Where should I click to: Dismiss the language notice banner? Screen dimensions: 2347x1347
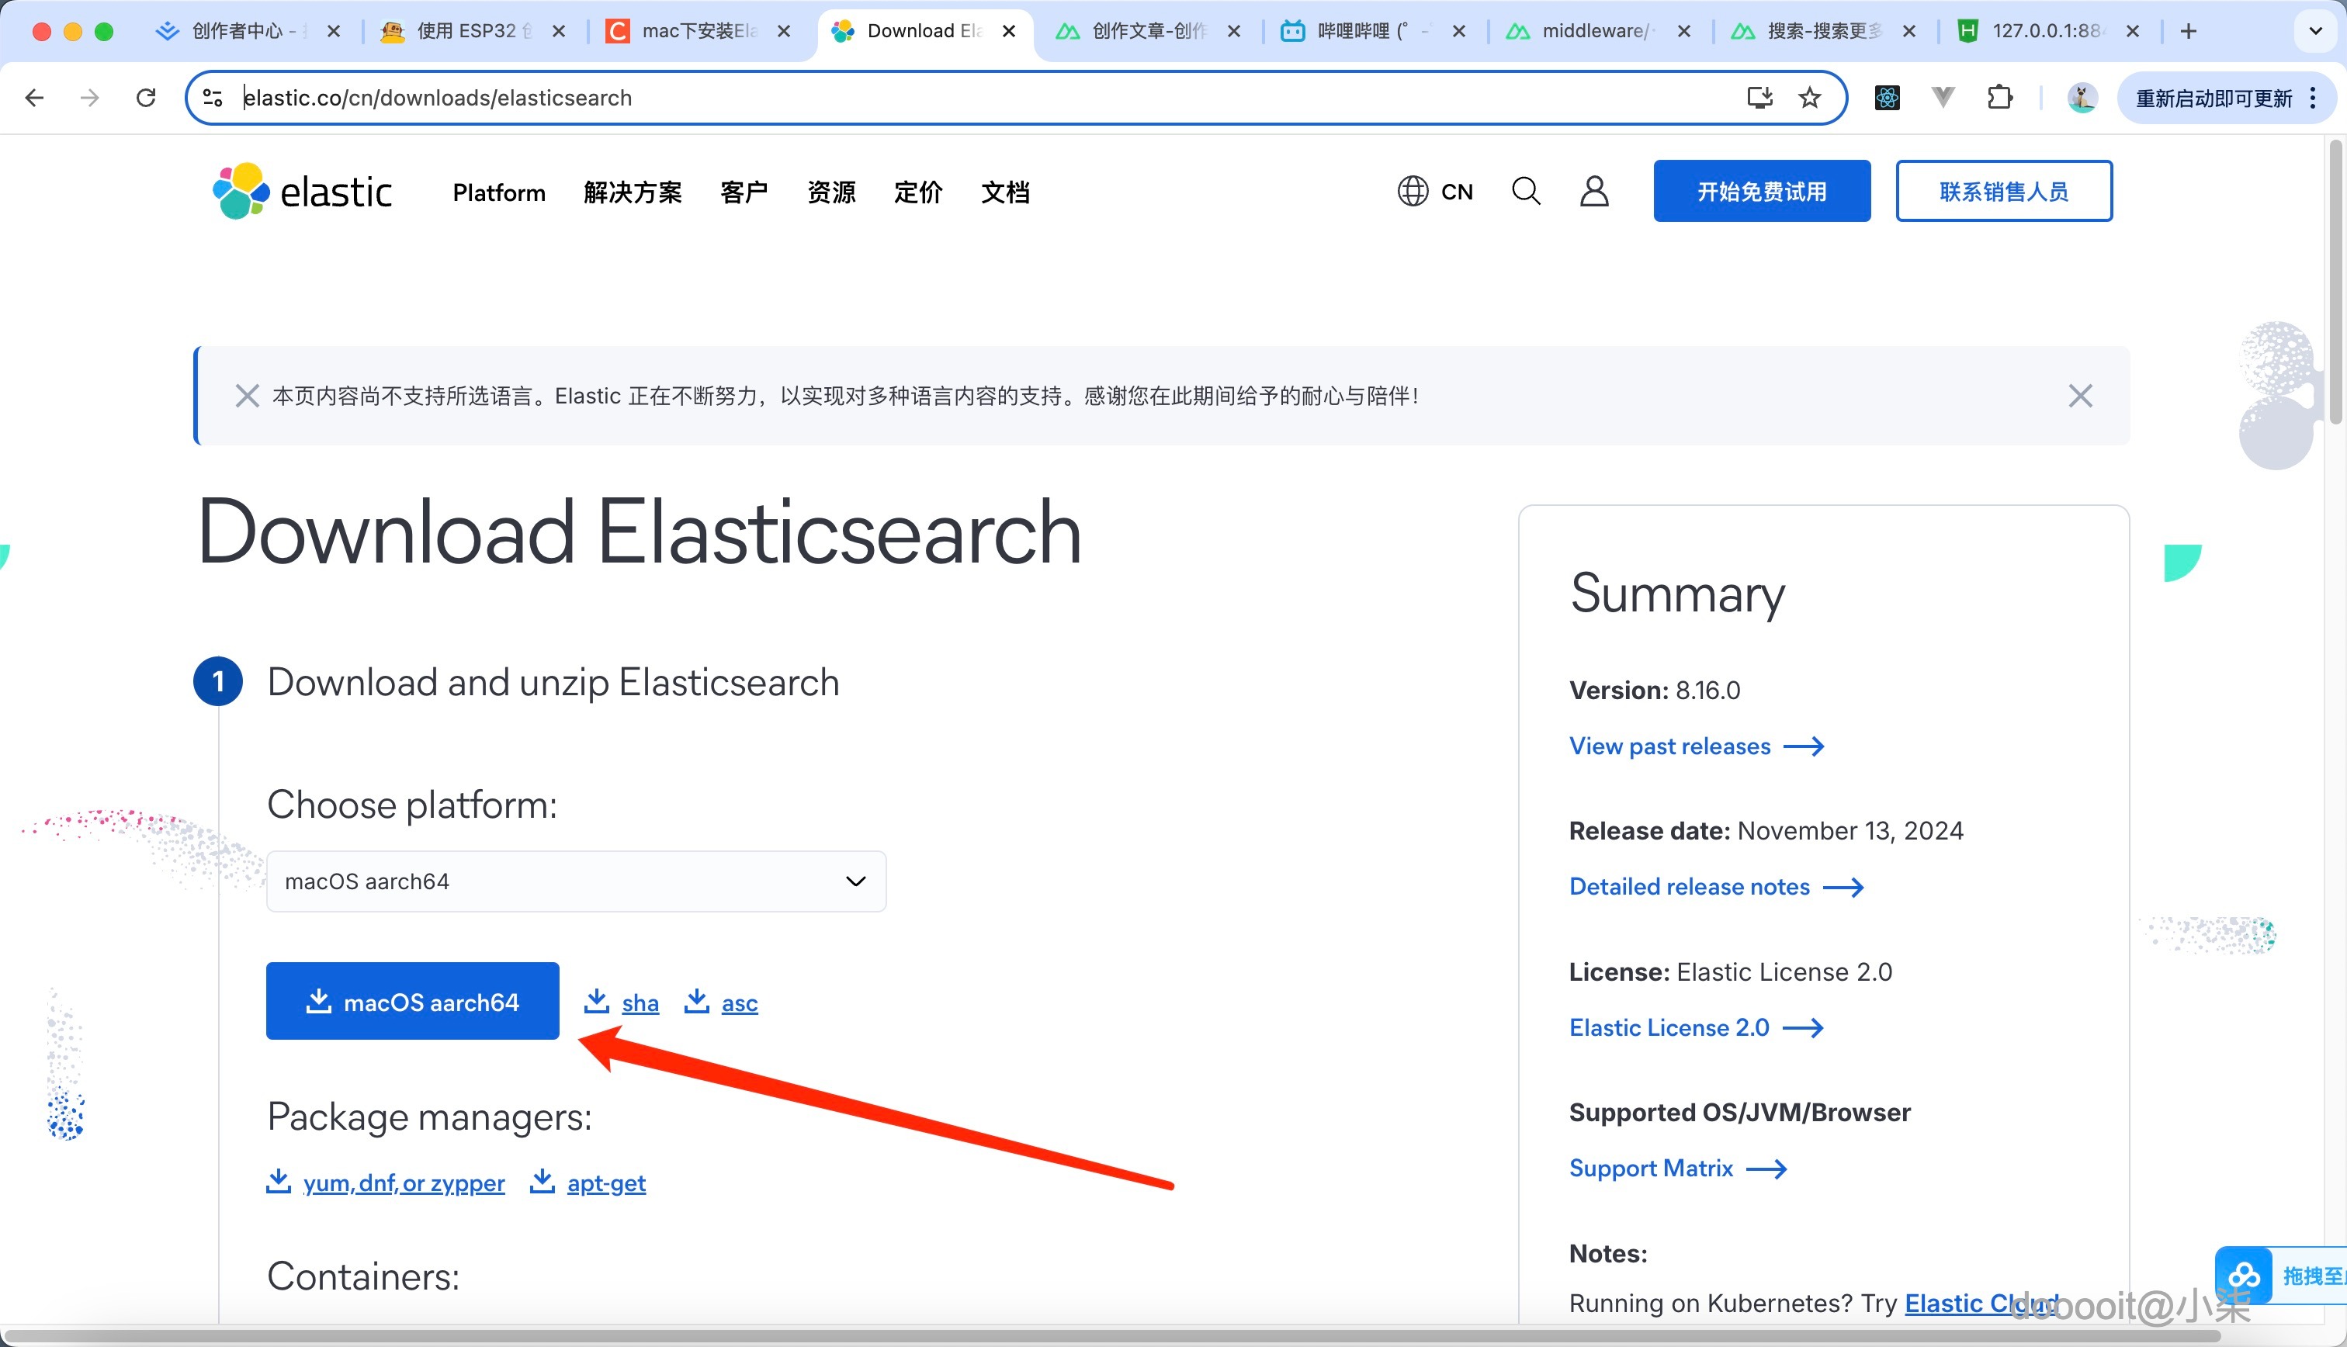pyautogui.click(x=2080, y=396)
